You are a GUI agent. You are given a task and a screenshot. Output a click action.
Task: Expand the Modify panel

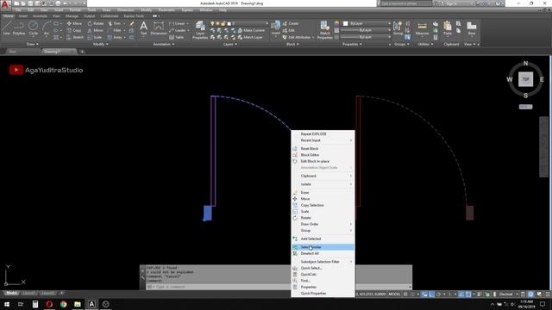(x=101, y=44)
